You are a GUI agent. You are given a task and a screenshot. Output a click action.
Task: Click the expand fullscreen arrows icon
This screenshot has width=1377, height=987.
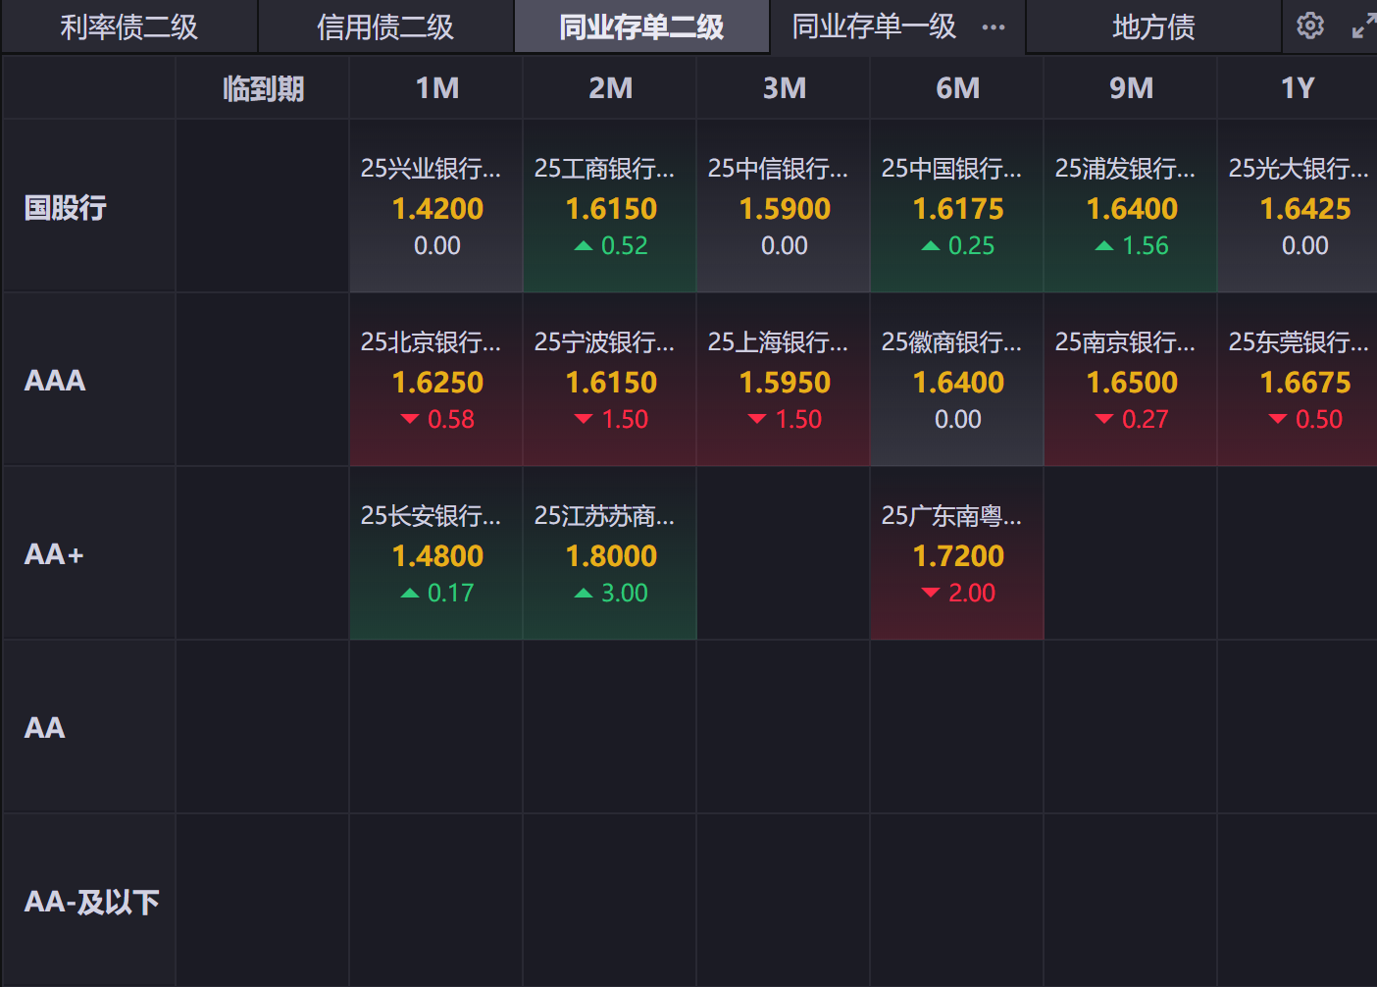click(x=1363, y=26)
